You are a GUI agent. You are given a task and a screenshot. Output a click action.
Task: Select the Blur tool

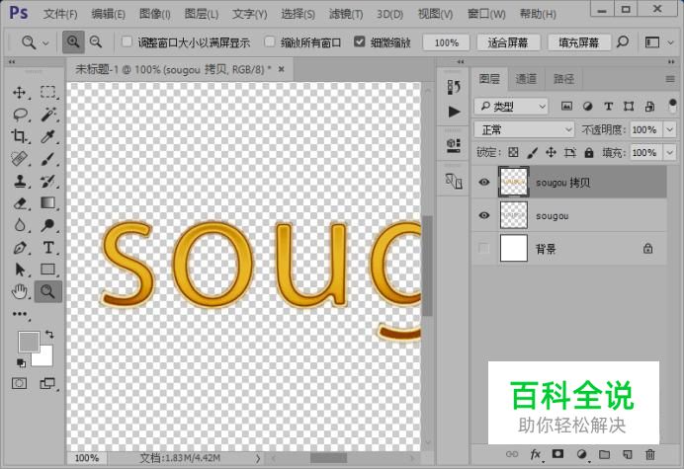tap(19, 225)
